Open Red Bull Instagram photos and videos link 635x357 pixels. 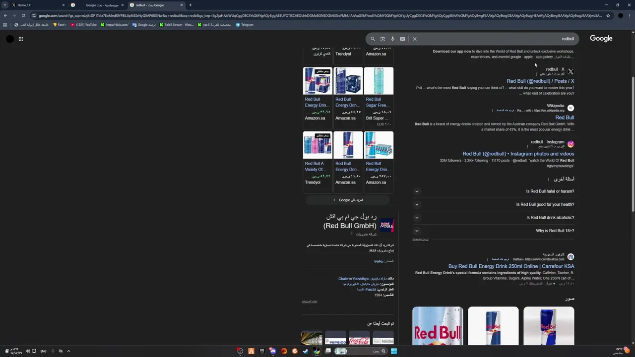tap(518, 154)
